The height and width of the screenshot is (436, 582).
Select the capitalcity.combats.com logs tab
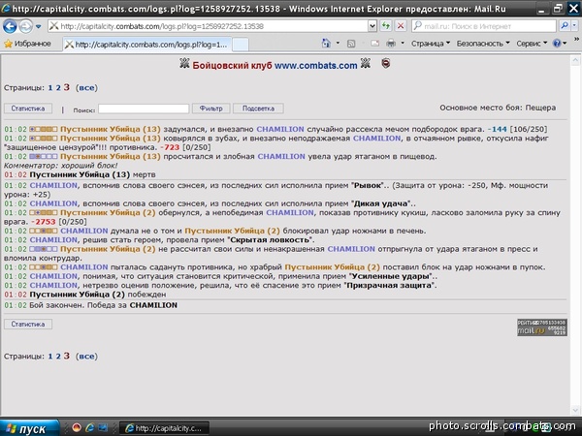pyautogui.click(x=147, y=45)
